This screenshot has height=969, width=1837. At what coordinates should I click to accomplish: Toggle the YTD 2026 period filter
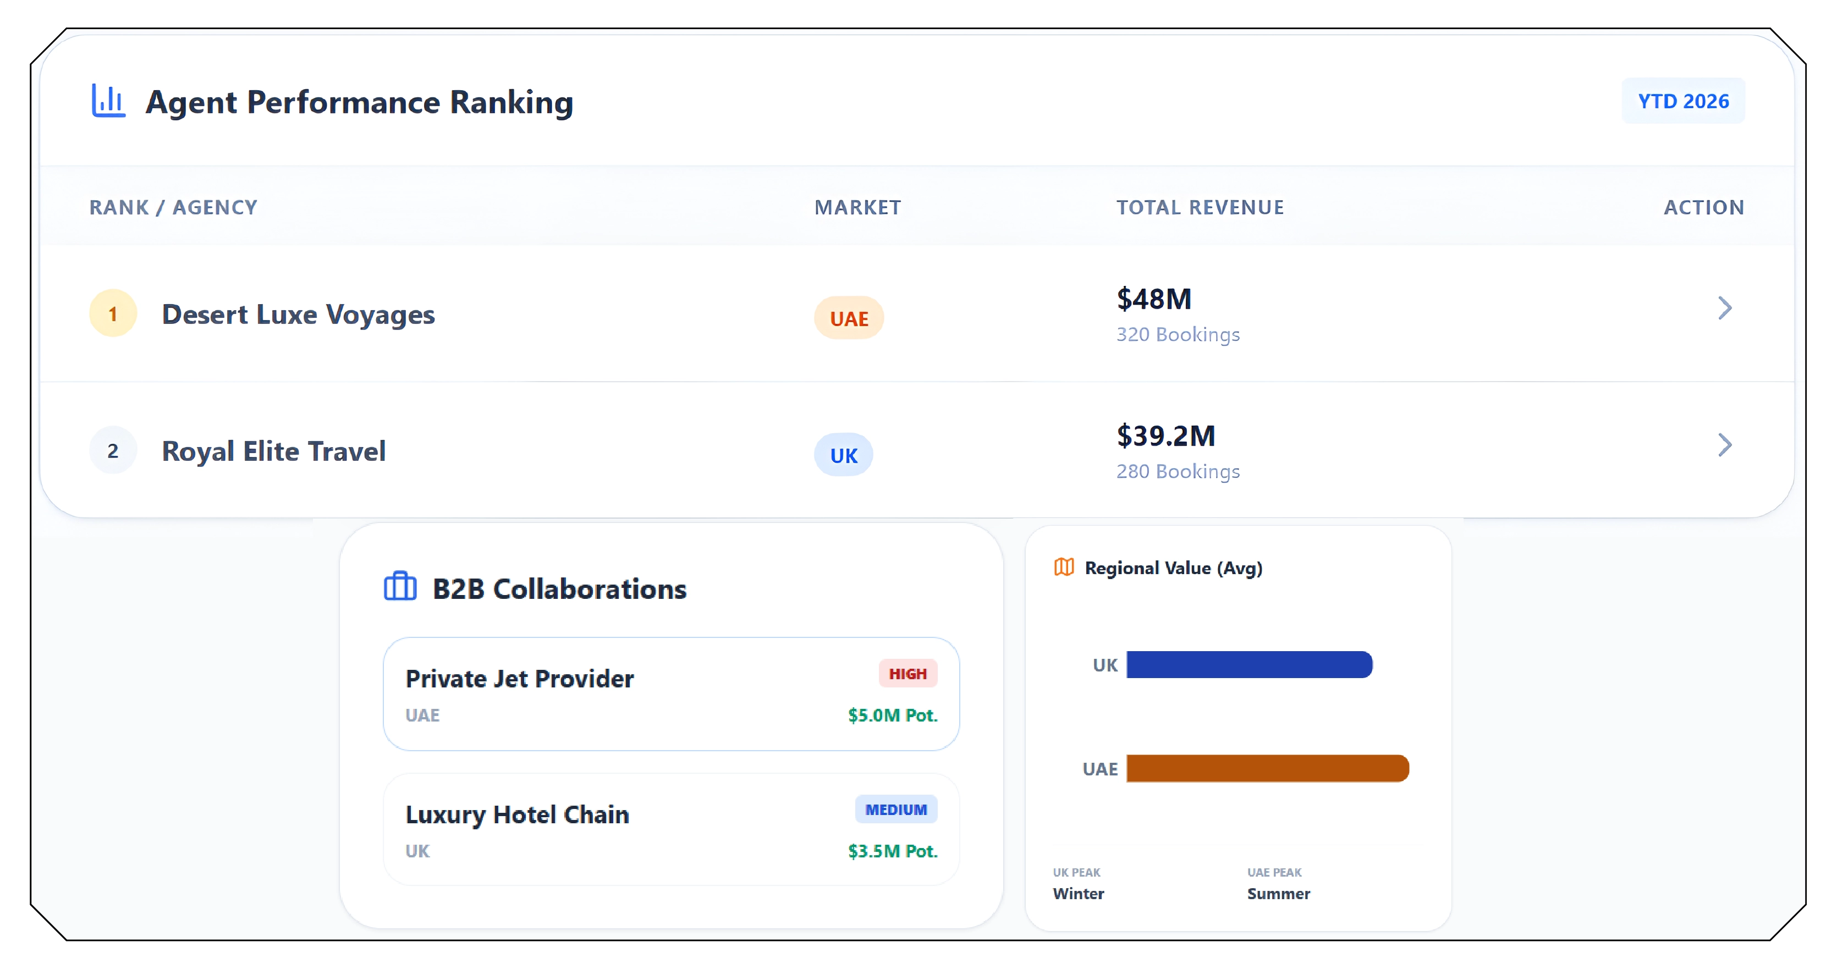[x=1684, y=101]
